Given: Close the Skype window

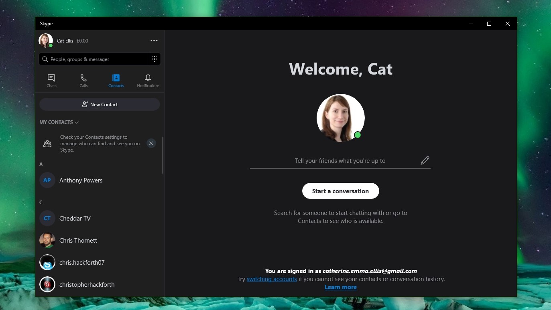Looking at the screenshot, I should pos(508,24).
